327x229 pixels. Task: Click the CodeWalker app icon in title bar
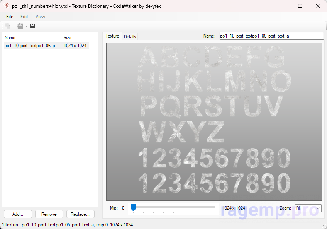click(7, 6)
